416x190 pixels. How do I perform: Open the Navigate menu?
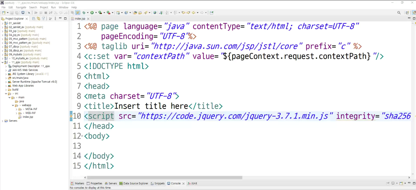click(21, 7)
